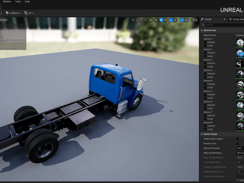244x183 pixels.
Task: Switch to the Details tab
Action: [x=208, y=19]
